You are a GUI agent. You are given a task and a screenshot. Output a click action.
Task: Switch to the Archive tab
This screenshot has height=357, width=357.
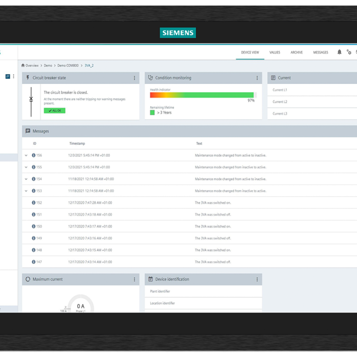click(x=296, y=52)
